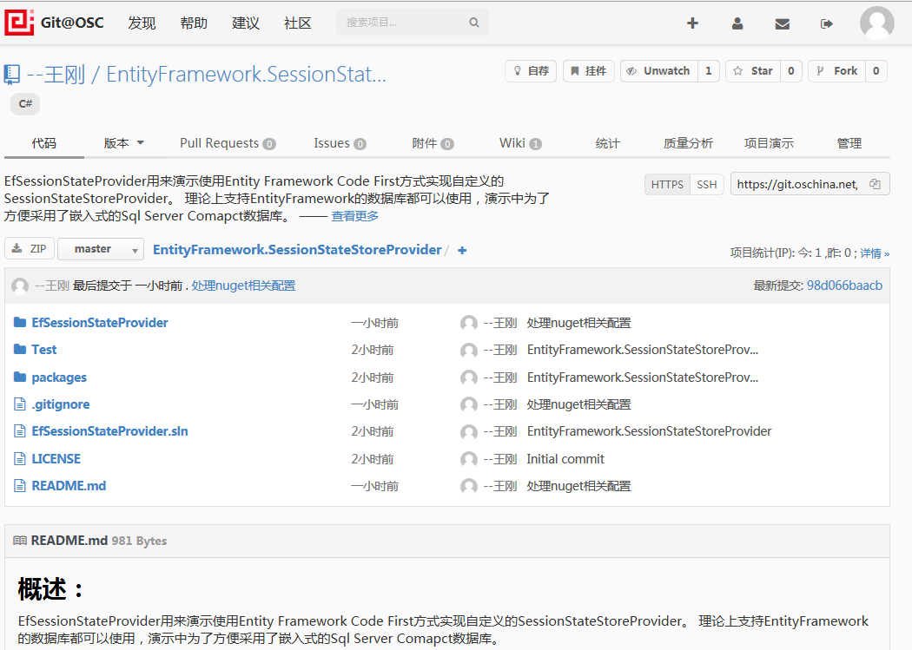The height and width of the screenshot is (650, 912).
Task: Click the copy URL clipboard icon
Action: pyautogui.click(x=875, y=184)
